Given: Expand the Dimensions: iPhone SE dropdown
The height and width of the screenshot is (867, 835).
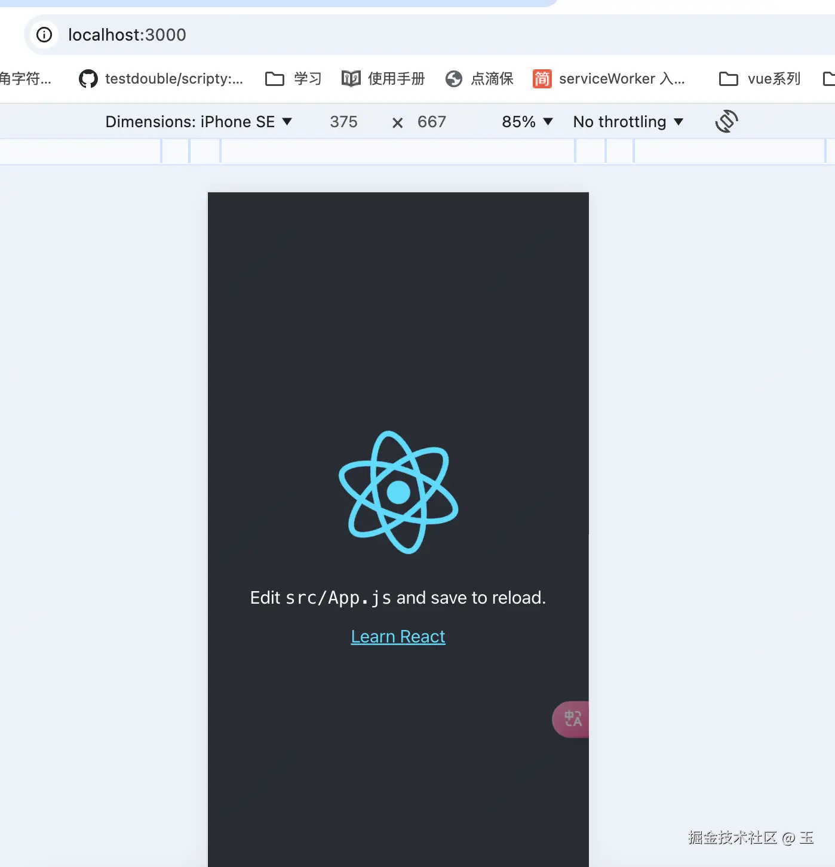Looking at the screenshot, I should tap(199, 122).
